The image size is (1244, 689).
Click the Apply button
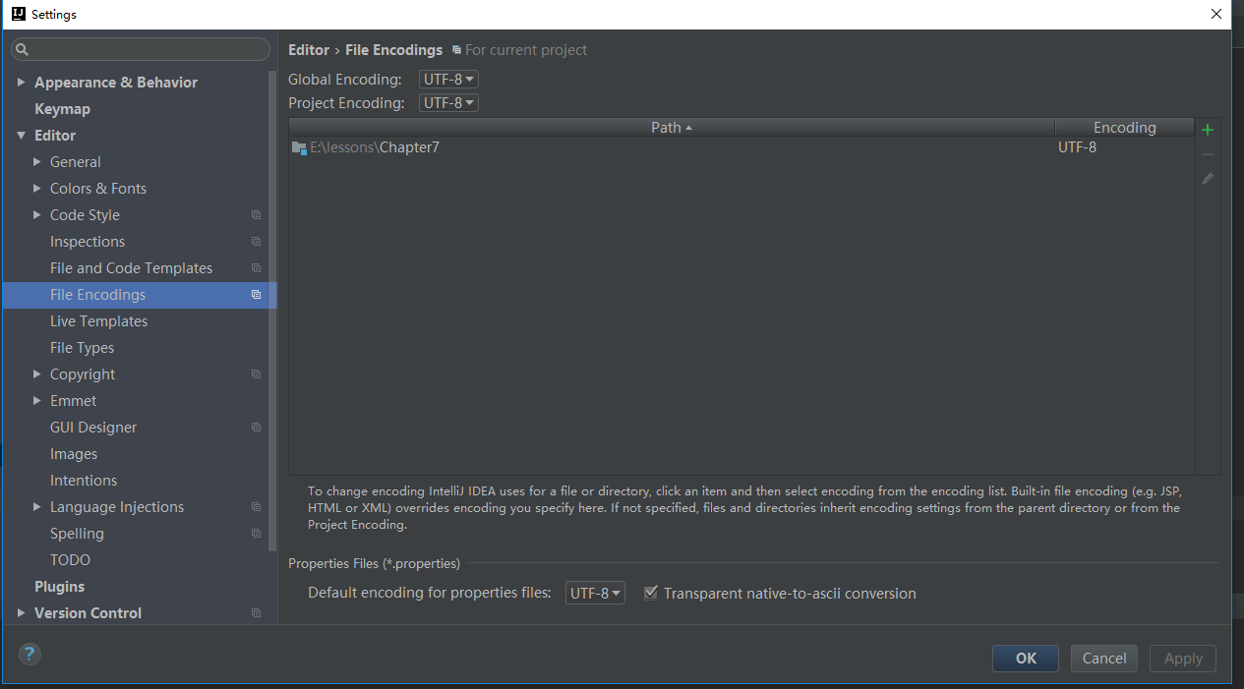click(1183, 659)
